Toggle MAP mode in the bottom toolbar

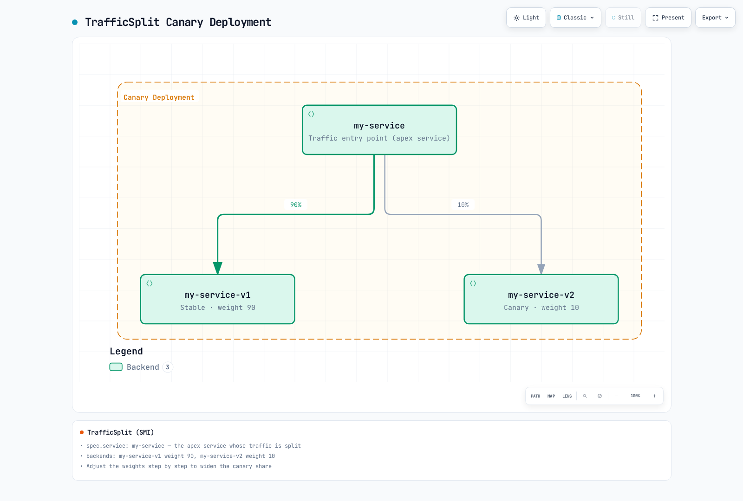[x=551, y=396]
